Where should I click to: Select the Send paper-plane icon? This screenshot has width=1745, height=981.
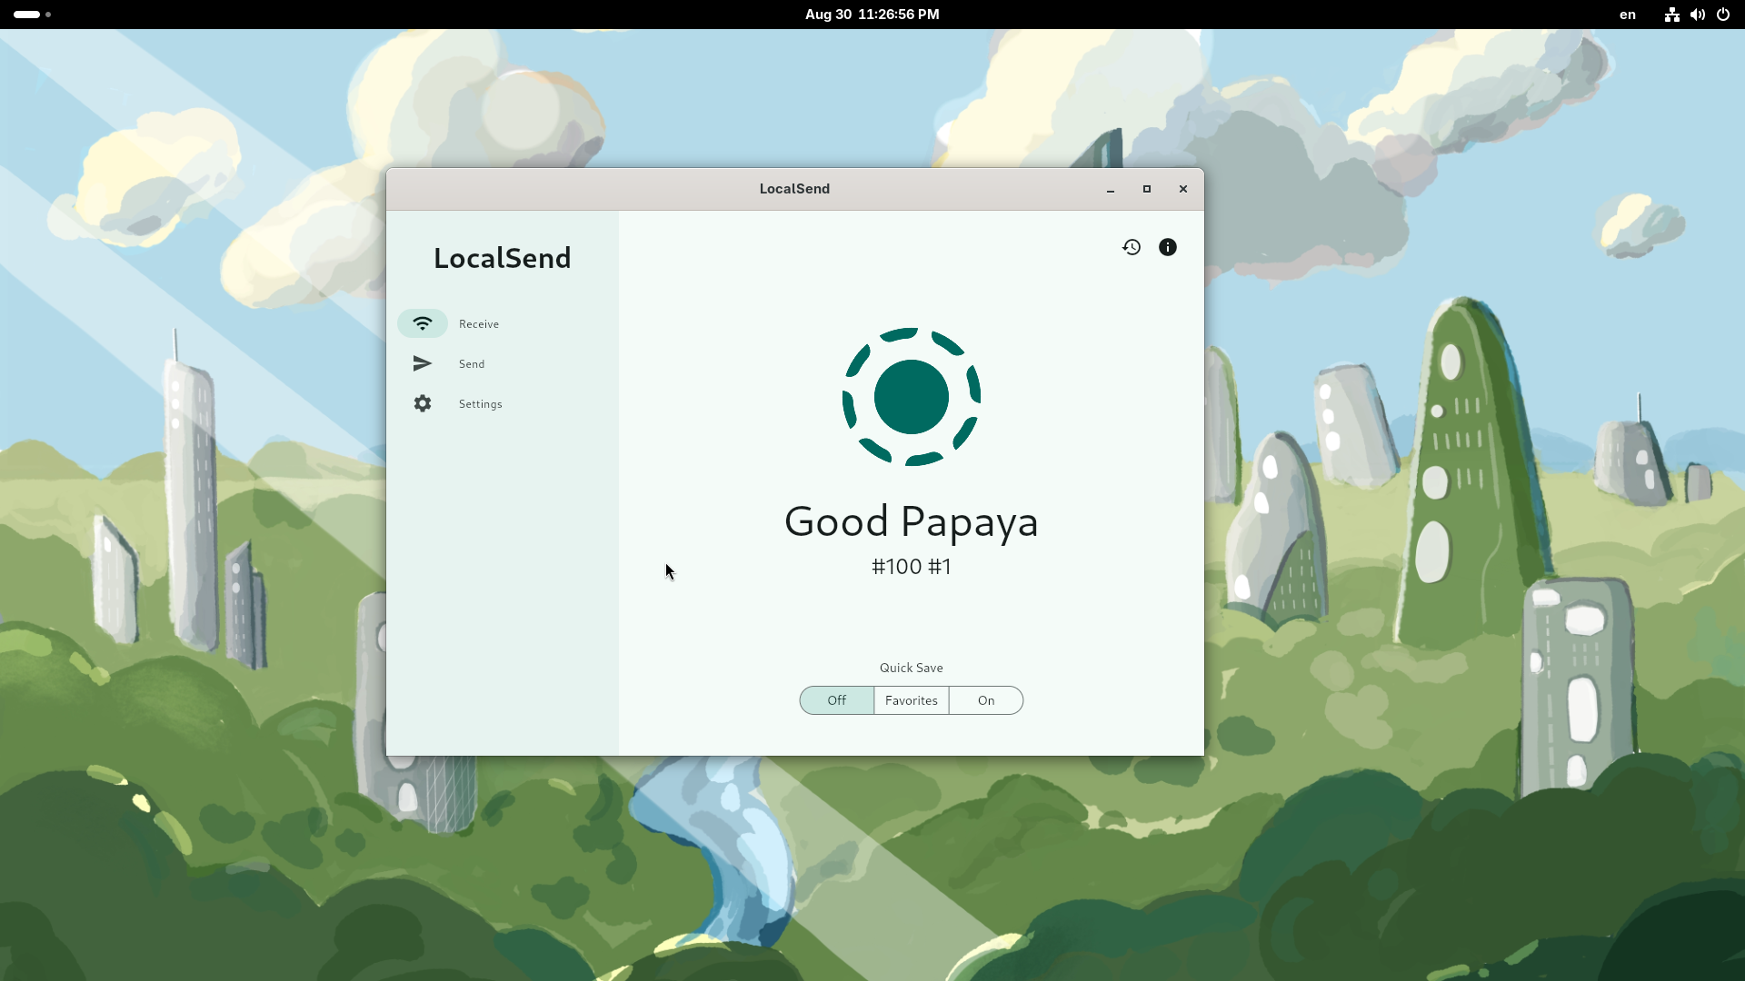[423, 363]
